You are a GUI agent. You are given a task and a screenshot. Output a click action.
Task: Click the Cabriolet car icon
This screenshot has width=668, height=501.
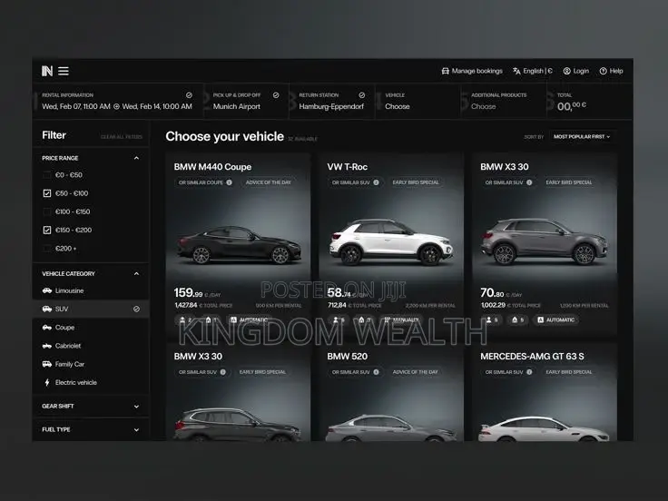click(x=47, y=346)
